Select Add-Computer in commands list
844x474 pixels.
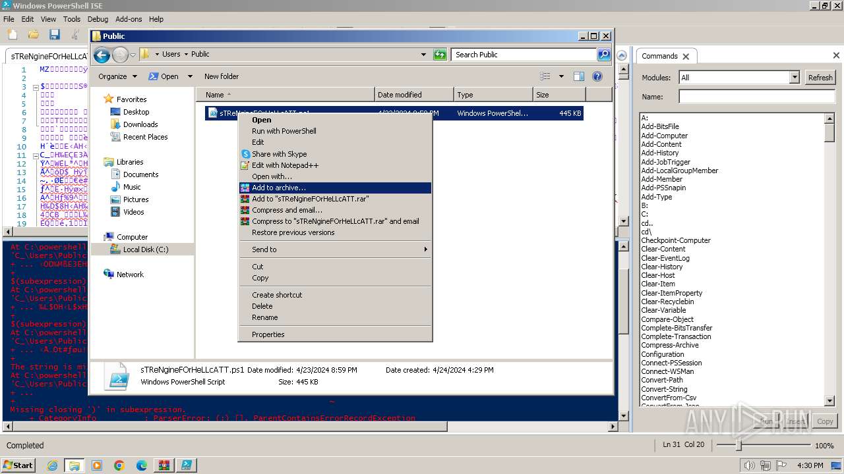pos(664,136)
